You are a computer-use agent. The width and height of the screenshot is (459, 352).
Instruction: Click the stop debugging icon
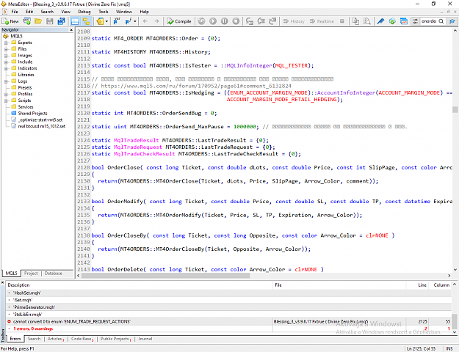point(236,21)
